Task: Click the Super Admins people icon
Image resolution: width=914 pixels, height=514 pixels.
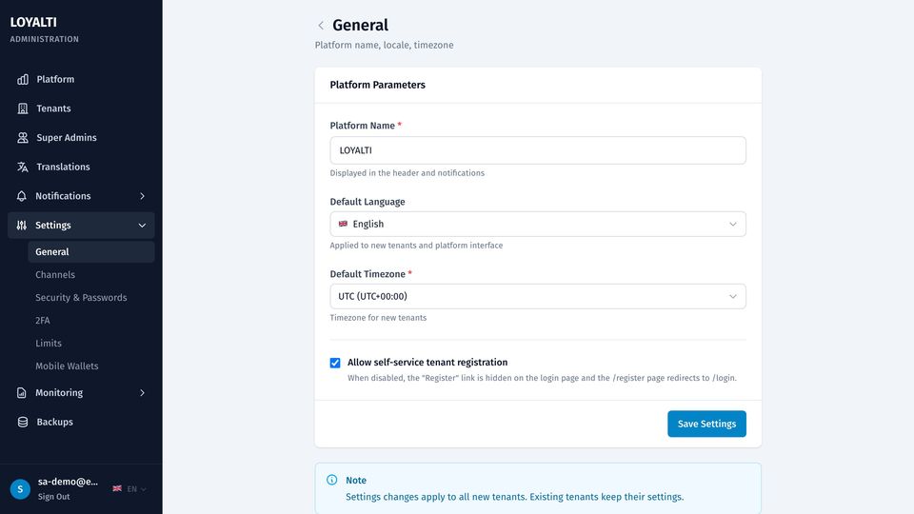Action: [23, 137]
